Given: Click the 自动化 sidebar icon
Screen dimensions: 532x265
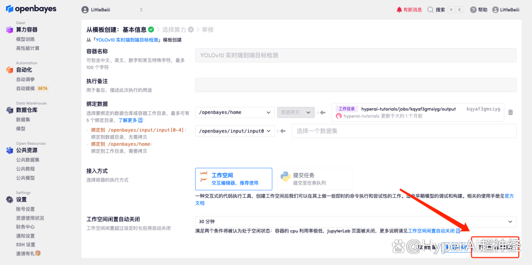Looking at the screenshot, I should click(9, 70).
